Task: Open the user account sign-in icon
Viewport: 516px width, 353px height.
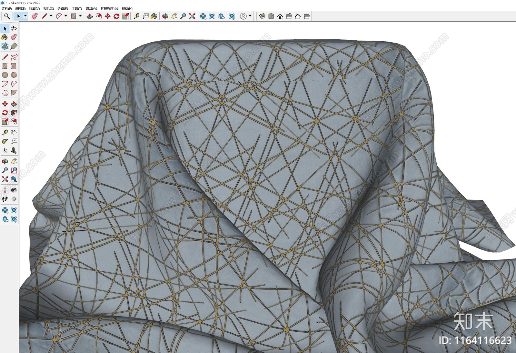Action: (x=243, y=16)
